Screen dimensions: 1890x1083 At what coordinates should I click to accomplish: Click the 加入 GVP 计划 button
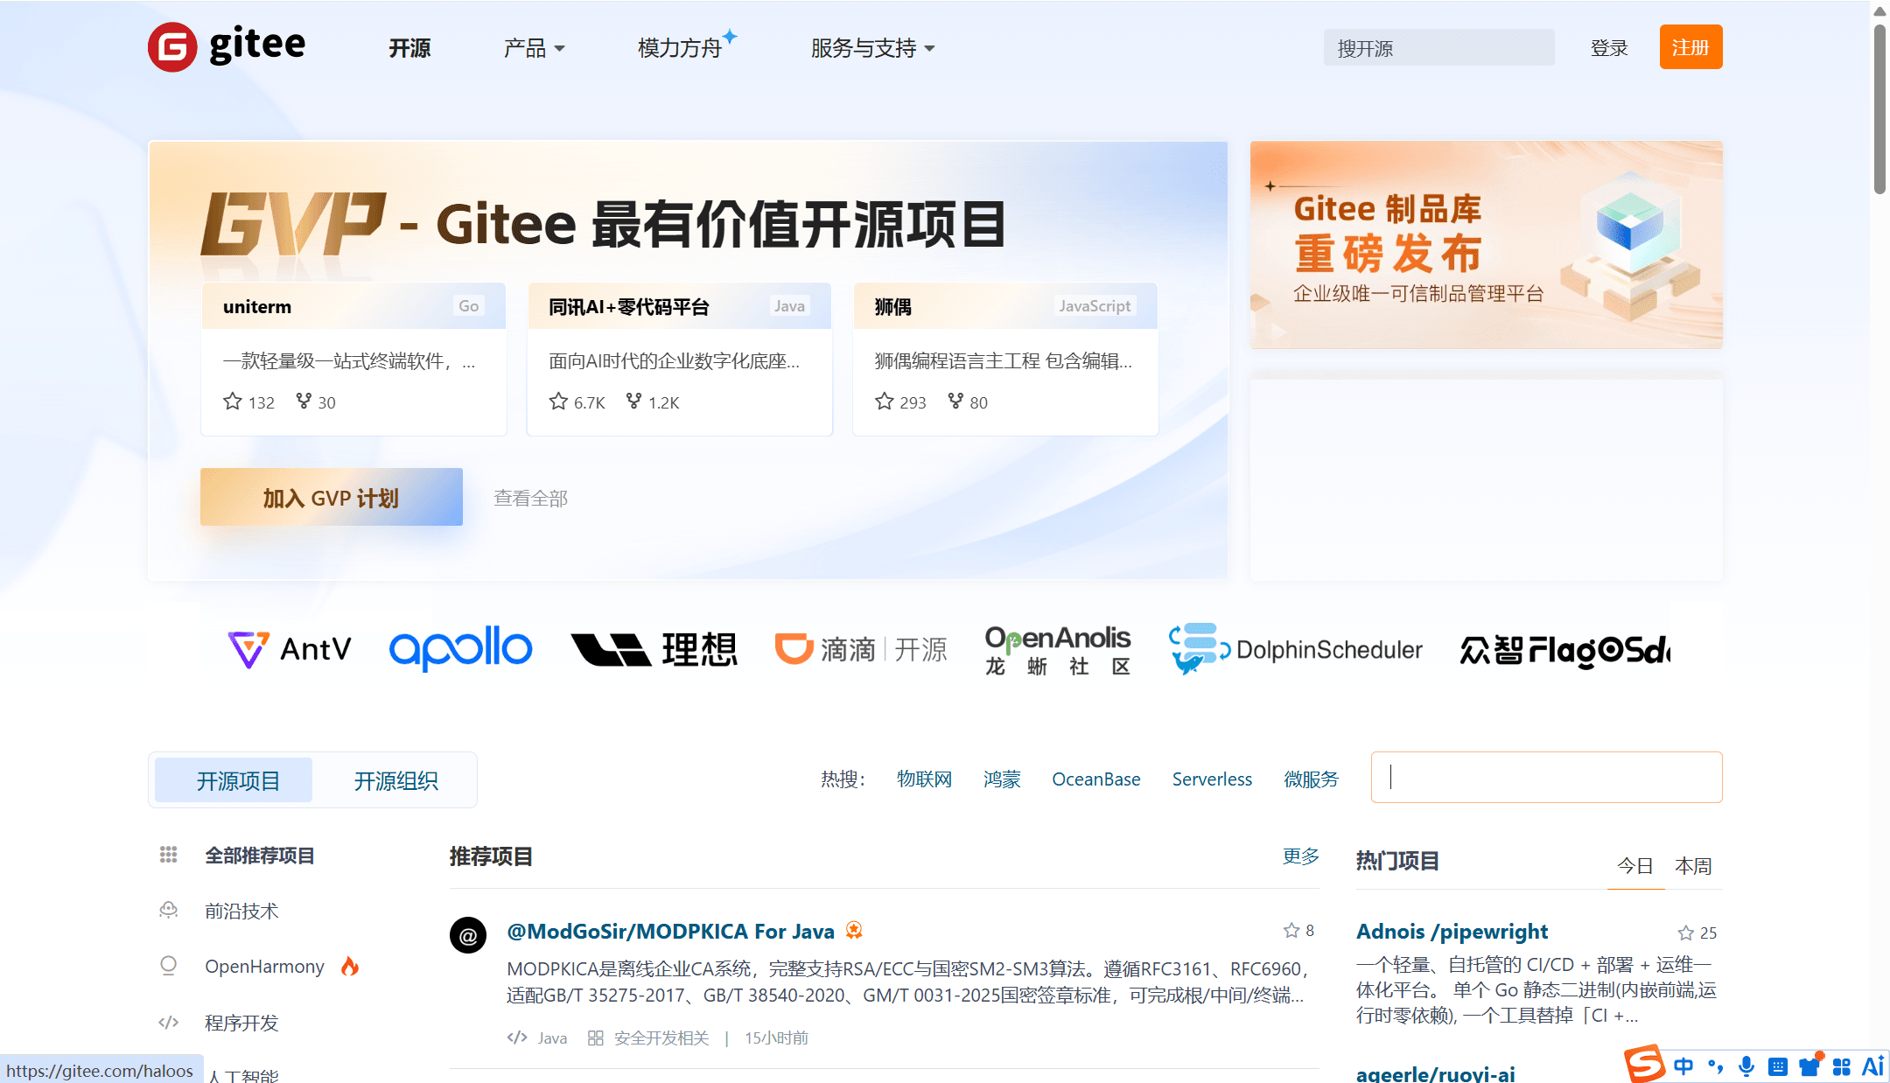(x=332, y=497)
